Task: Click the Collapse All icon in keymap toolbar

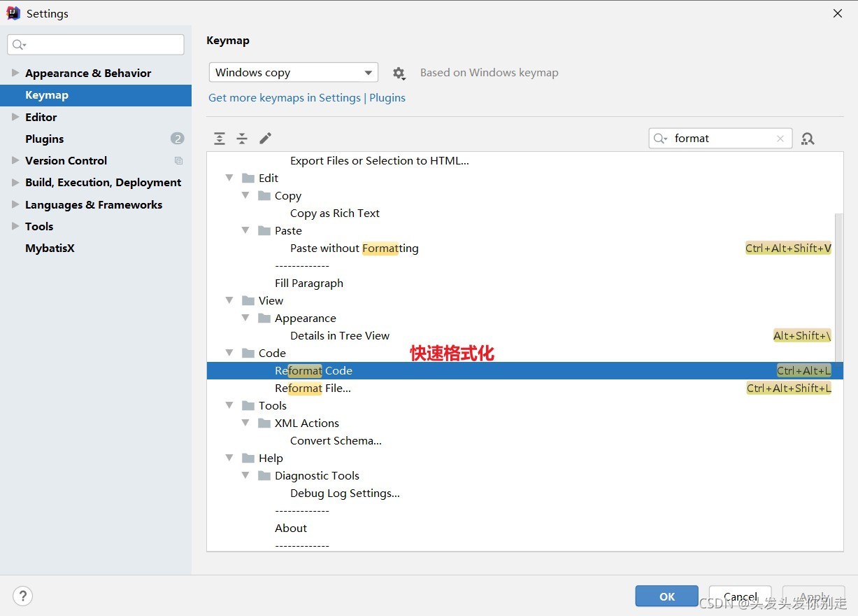Action: click(x=242, y=139)
